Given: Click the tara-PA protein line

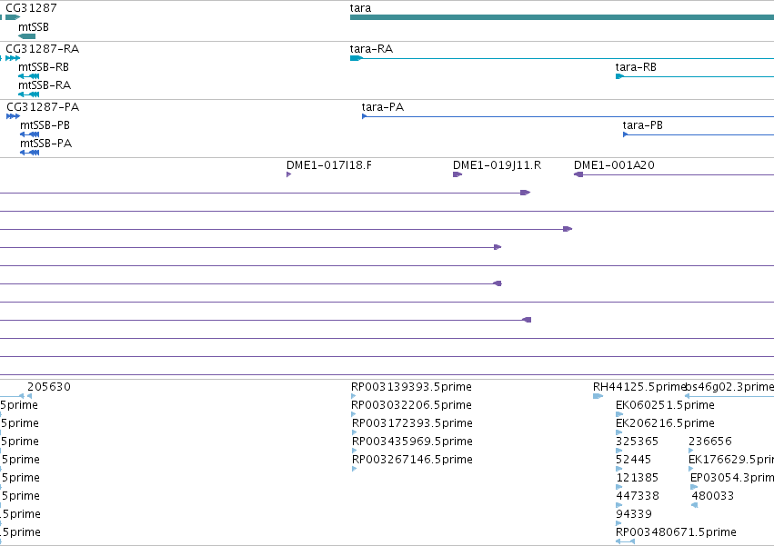Looking at the screenshot, I should click(x=568, y=116).
